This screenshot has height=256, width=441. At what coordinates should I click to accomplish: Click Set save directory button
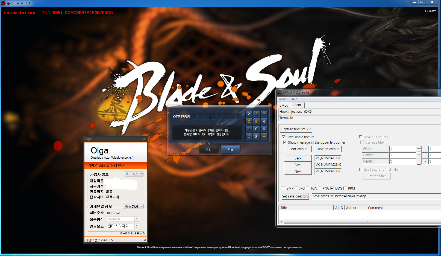(x=295, y=196)
